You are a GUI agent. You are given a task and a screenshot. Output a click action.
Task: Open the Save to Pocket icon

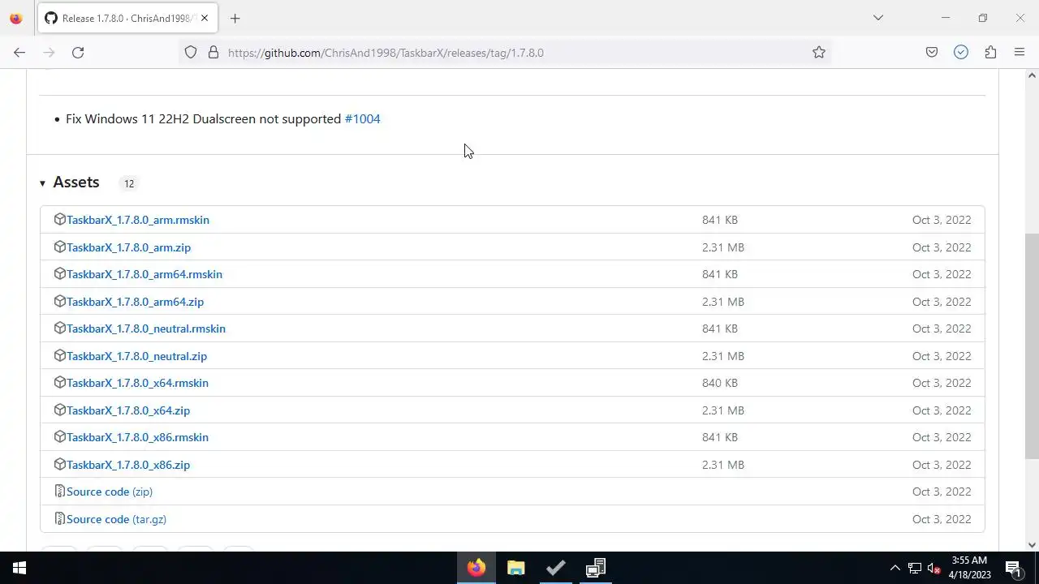click(x=932, y=53)
